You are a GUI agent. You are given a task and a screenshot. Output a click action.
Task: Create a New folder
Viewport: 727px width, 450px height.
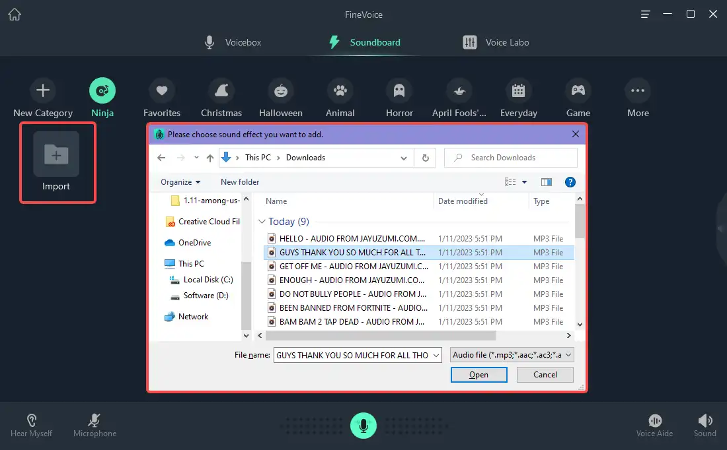240,182
